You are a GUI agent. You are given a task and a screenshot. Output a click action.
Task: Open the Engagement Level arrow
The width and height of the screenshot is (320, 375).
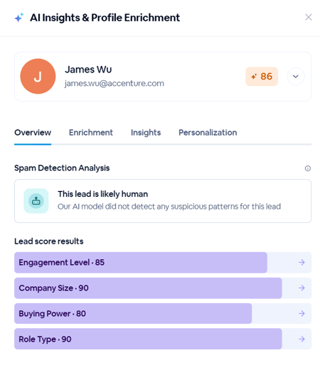[302, 262]
